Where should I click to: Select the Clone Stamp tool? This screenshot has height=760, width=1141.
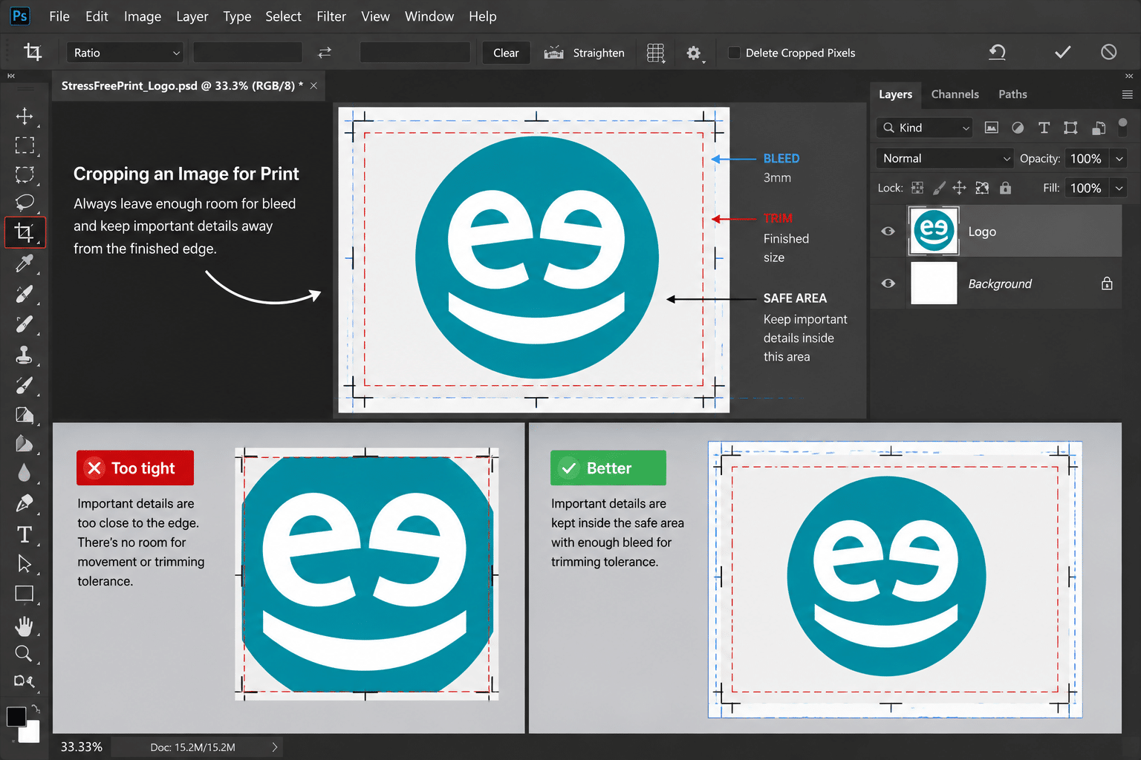click(x=25, y=355)
